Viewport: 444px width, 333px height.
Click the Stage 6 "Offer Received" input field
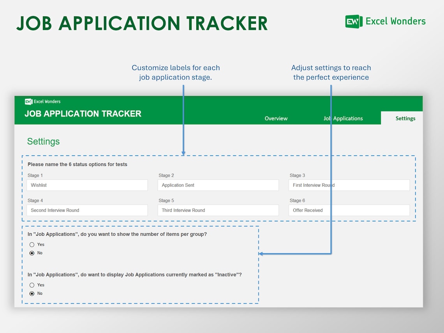[349, 210]
